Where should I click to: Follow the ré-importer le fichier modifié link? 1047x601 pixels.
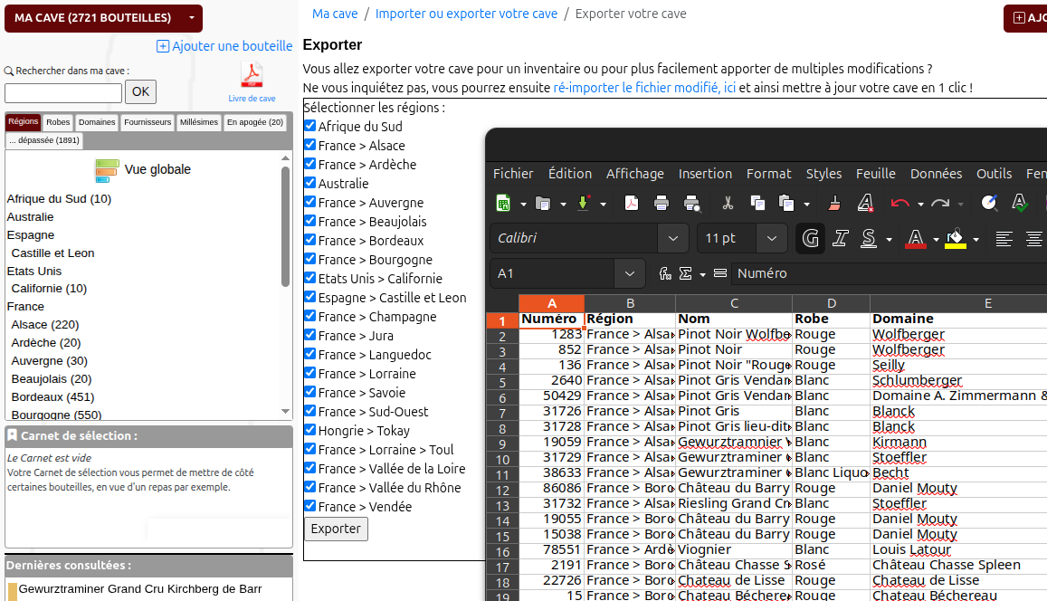(x=643, y=88)
